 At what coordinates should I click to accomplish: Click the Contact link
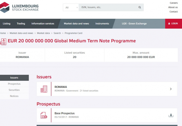(174, 12)
